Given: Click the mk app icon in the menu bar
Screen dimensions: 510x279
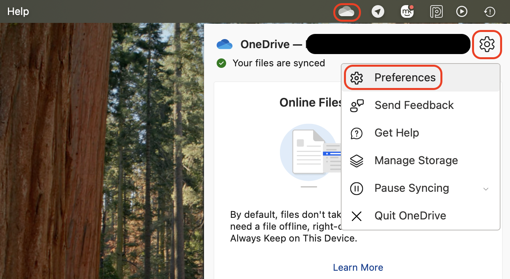Looking at the screenshot, I should 407,11.
